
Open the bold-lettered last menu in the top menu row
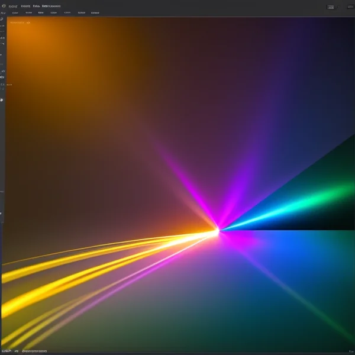pos(51,6)
